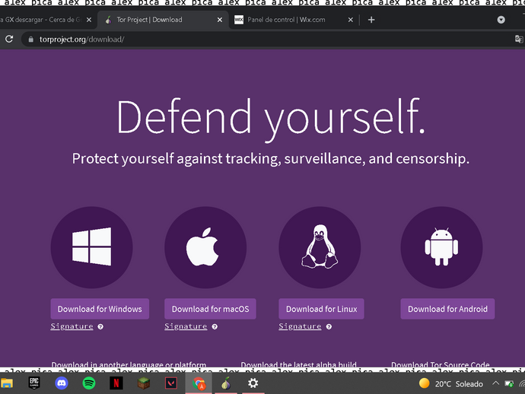Image resolution: width=525 pixels, height=394 pixels.
Task: Click the Chrome taskbar icon
Action: (x=199, y=383)
